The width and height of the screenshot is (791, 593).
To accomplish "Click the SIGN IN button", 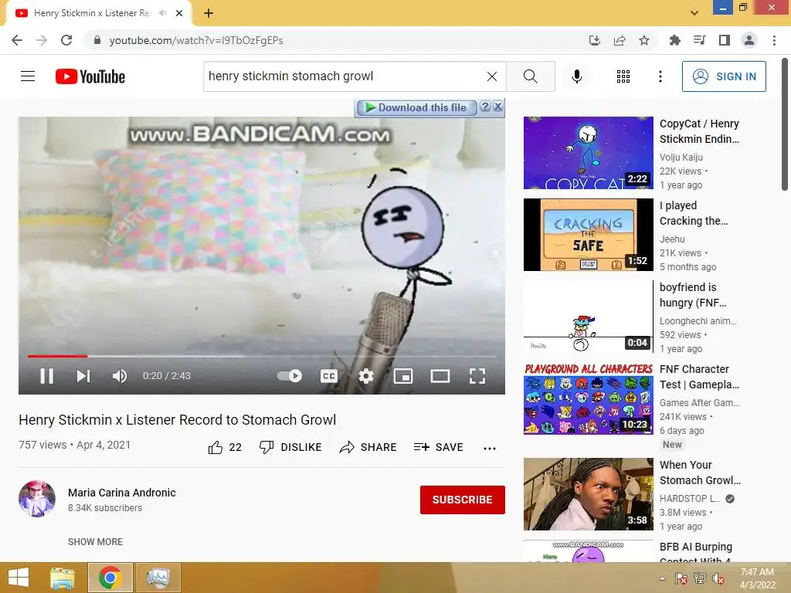I will [x=724, y=76].
